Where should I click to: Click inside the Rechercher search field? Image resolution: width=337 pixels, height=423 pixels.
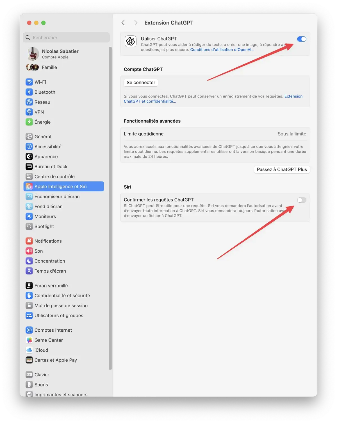(x=66, y=37)
